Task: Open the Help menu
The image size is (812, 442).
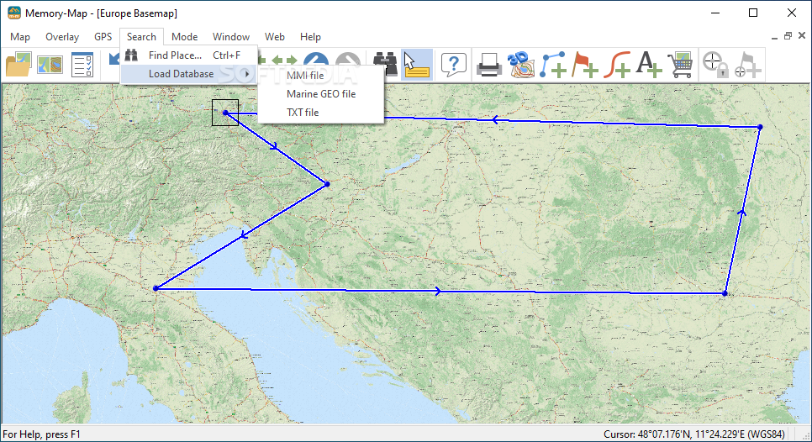Action: click(x=310, y=37)
